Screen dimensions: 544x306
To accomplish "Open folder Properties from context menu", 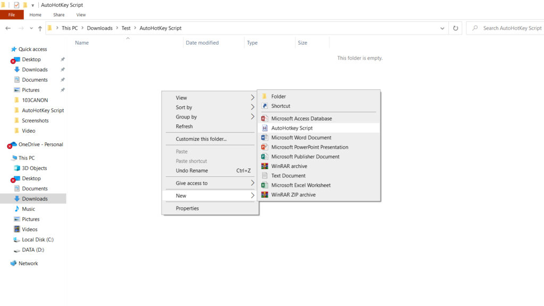I will pyautogui.click(x=210, y=208).
